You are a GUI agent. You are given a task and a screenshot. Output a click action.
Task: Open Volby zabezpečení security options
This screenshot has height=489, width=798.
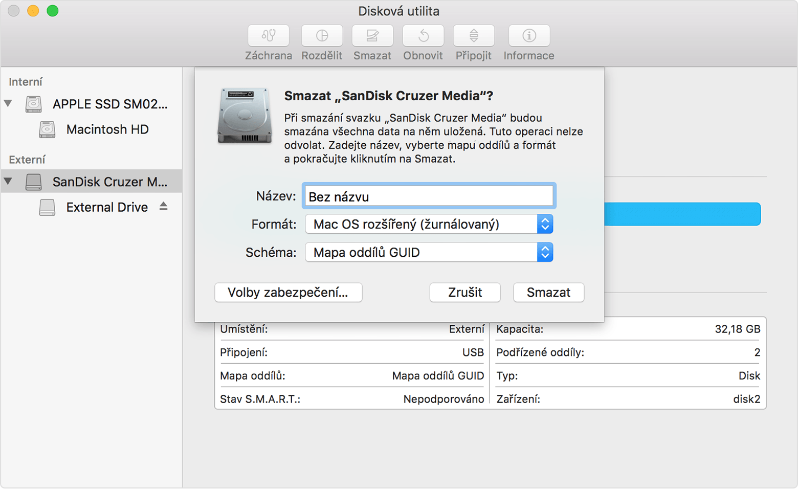pyautogui.click(x=289, y=293)
